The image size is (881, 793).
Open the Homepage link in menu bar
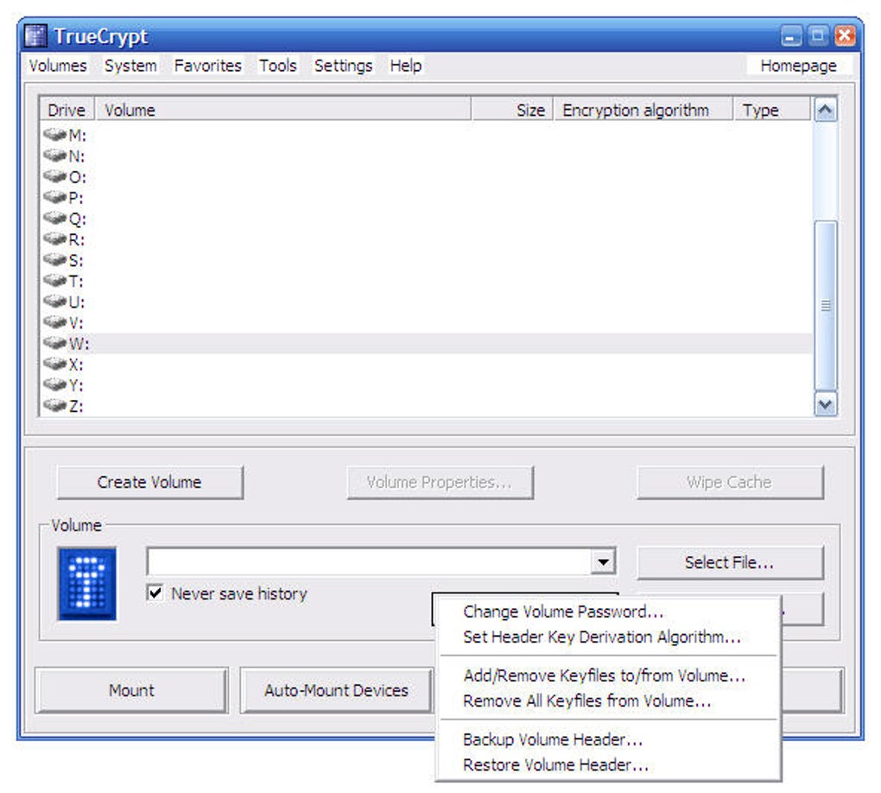[x=798, y=66]
